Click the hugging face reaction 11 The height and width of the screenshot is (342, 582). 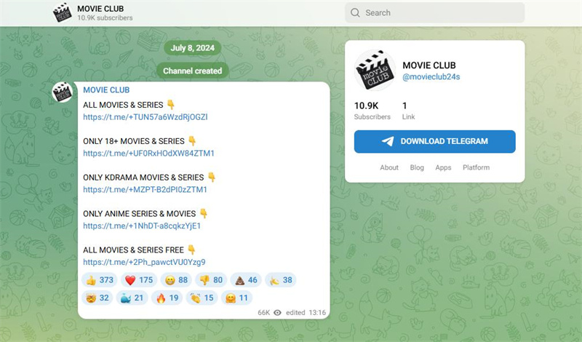coord(237,298)
